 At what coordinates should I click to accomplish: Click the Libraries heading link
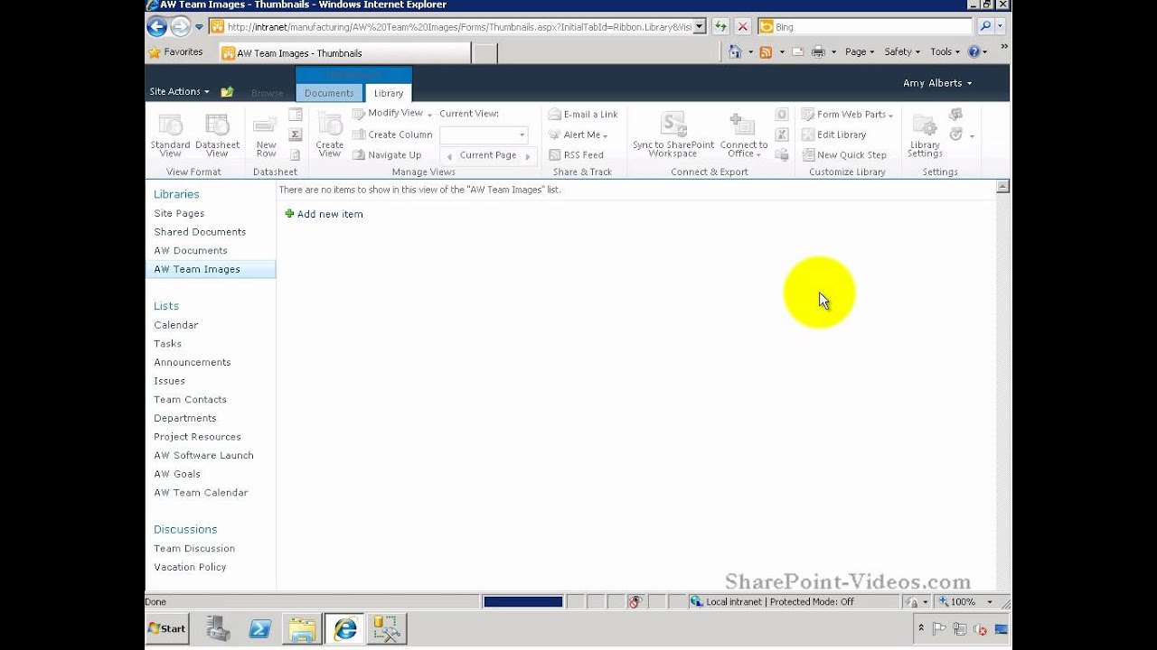[176, 194]
